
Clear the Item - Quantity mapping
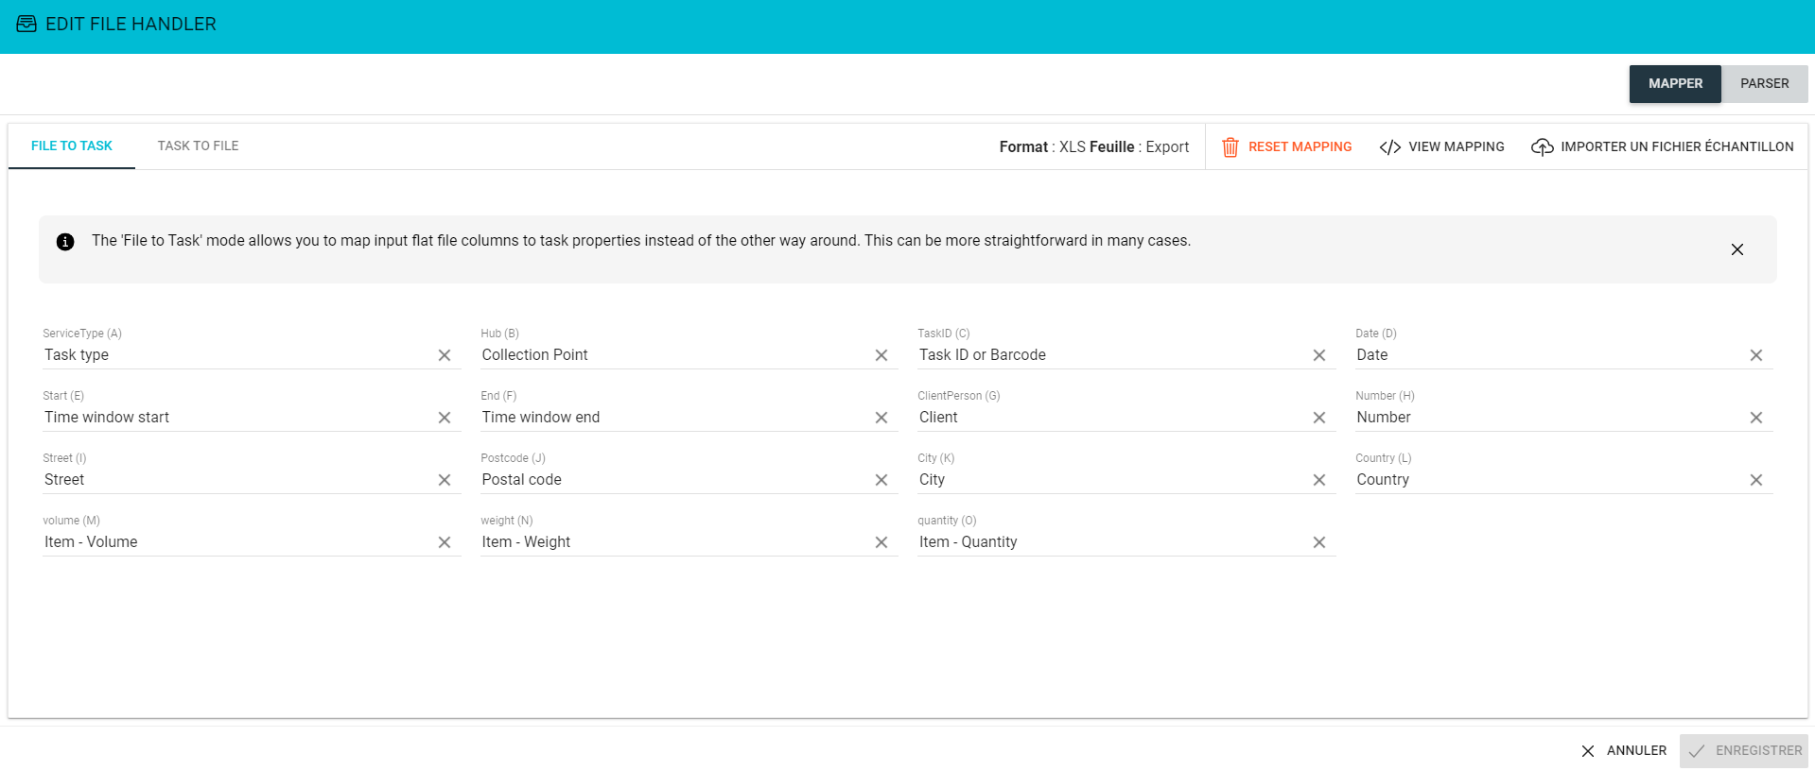tap(1318, 542)
